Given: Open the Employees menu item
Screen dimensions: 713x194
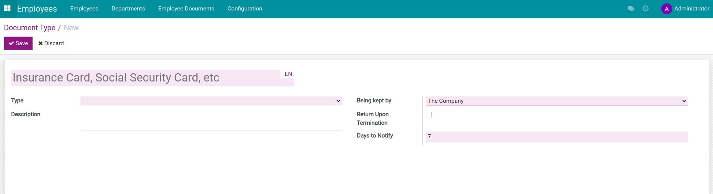Looking at the screenshot, I should pyautogui.click(x=84, y=9).
